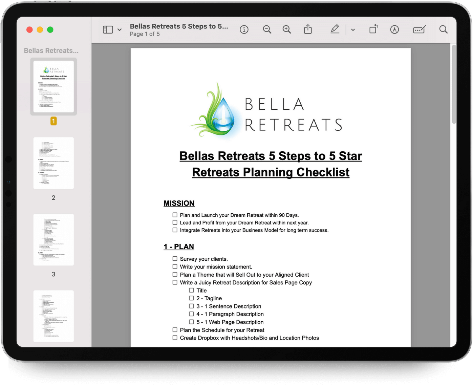Image resolution: width=473 pixels, height=386 pixels.
Task: Check 'Plan a Theme that will Sell Out' box
Action: point(175,275)
